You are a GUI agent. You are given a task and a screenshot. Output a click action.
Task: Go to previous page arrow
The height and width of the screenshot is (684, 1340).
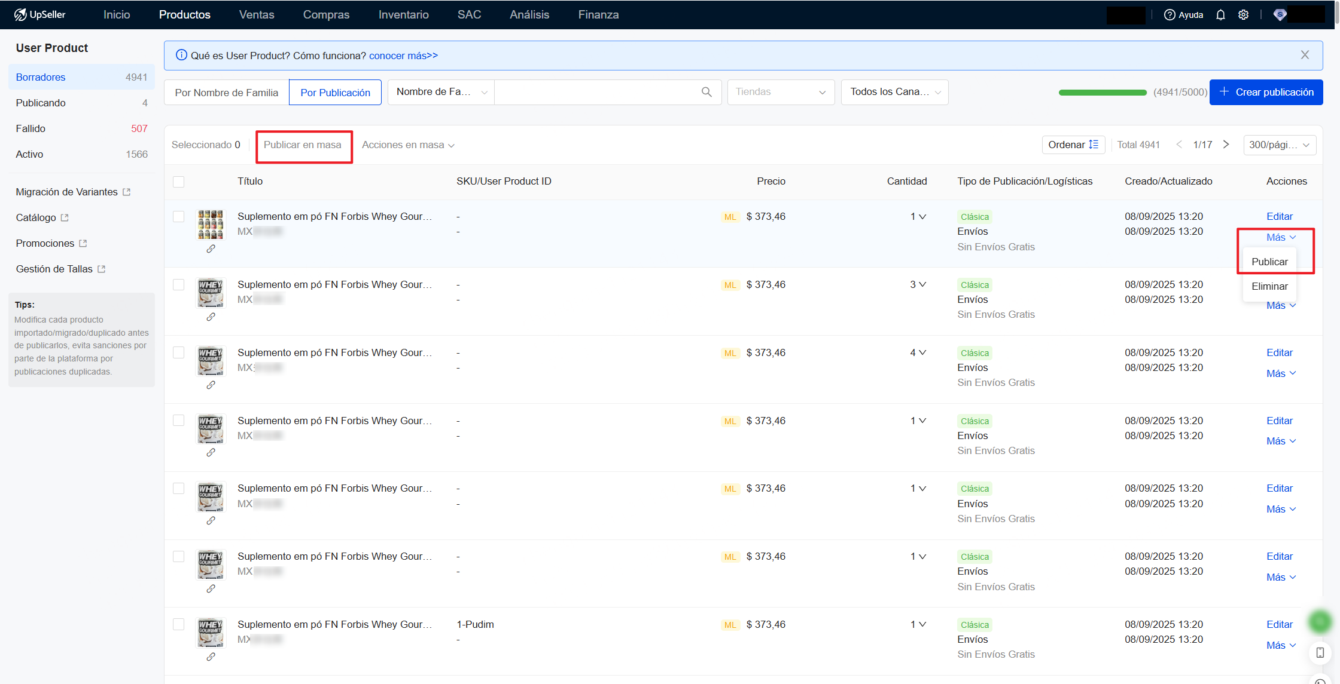[x=1179, y=145]
